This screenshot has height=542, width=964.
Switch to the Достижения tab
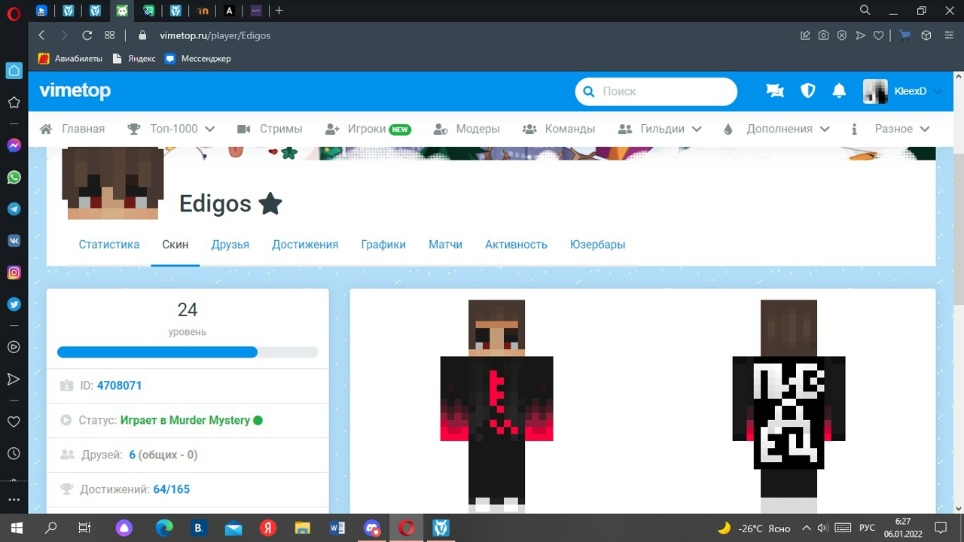[x=305, y=245]
